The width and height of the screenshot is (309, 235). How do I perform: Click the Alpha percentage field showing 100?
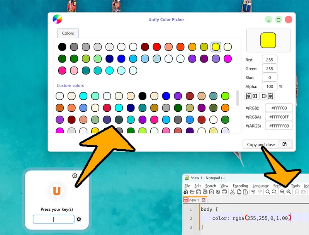point(270,86)
